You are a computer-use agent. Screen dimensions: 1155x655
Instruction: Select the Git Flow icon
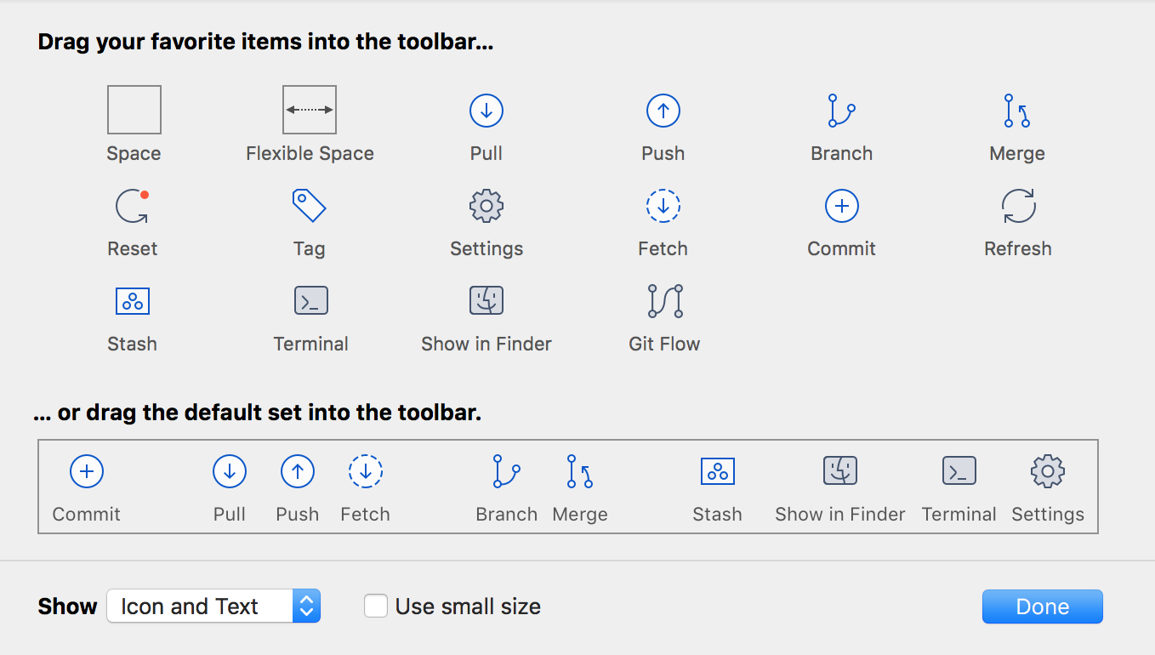[663, 300]
